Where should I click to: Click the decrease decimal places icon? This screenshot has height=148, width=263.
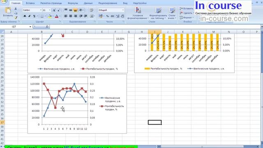click(x=122, y=16)
